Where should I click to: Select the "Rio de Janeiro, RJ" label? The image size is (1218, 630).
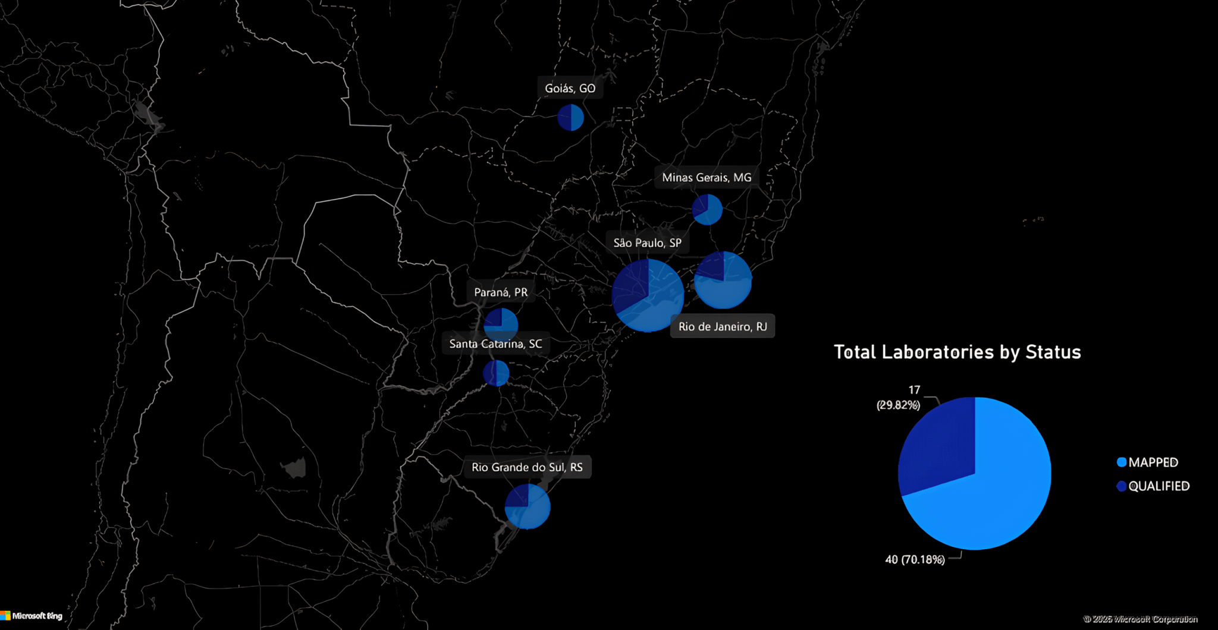723,326
